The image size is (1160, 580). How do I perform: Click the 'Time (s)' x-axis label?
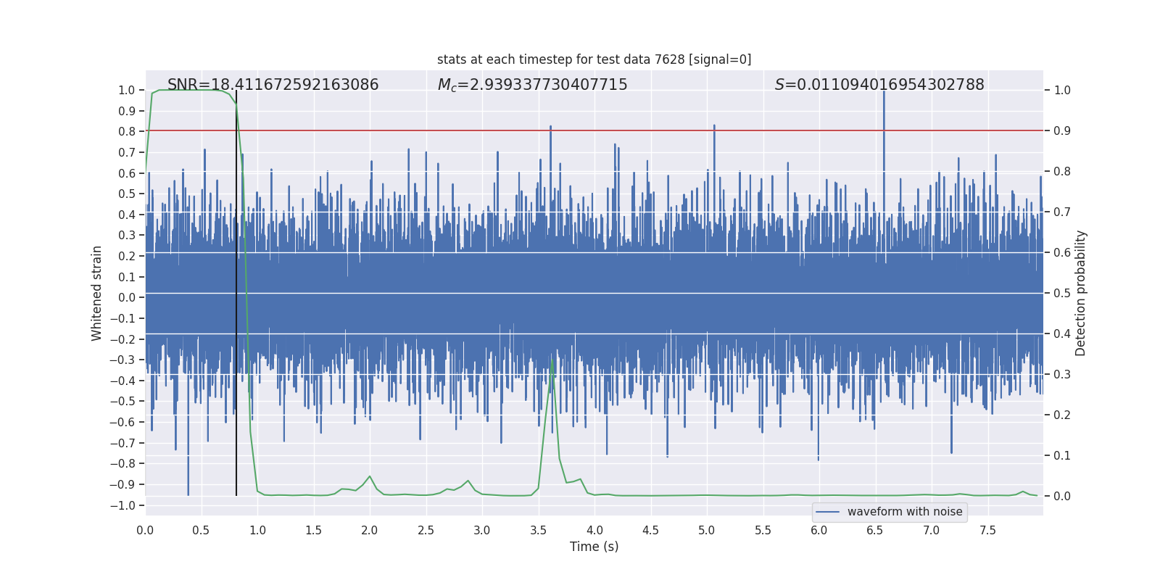(594, 547)
